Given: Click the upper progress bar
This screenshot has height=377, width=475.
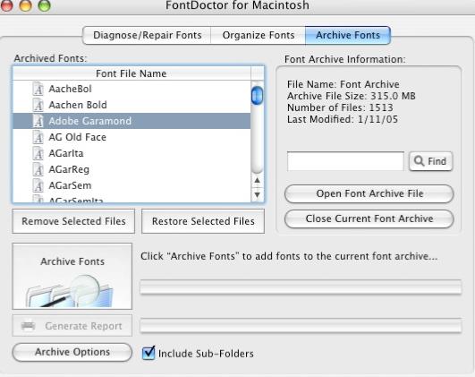Looking at the screenshot, I should coord(301,287).
